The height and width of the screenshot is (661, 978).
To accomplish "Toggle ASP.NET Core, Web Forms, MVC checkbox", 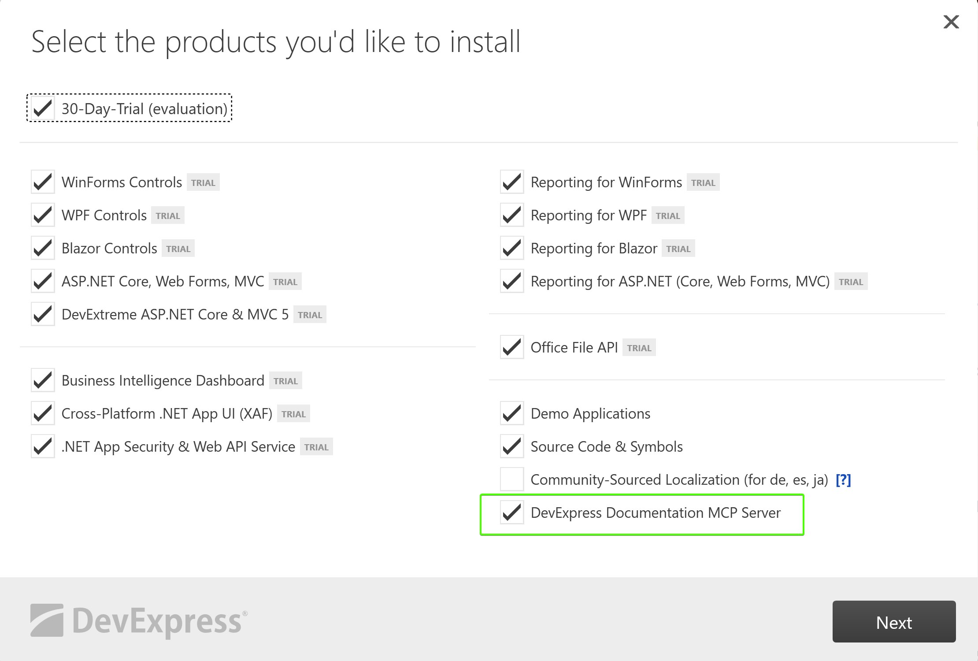I will (43, 281).
